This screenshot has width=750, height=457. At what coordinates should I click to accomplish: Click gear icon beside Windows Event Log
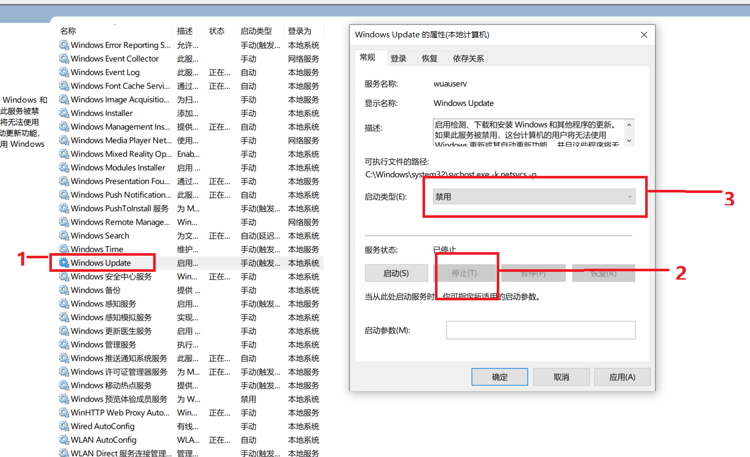coord(64,72)
